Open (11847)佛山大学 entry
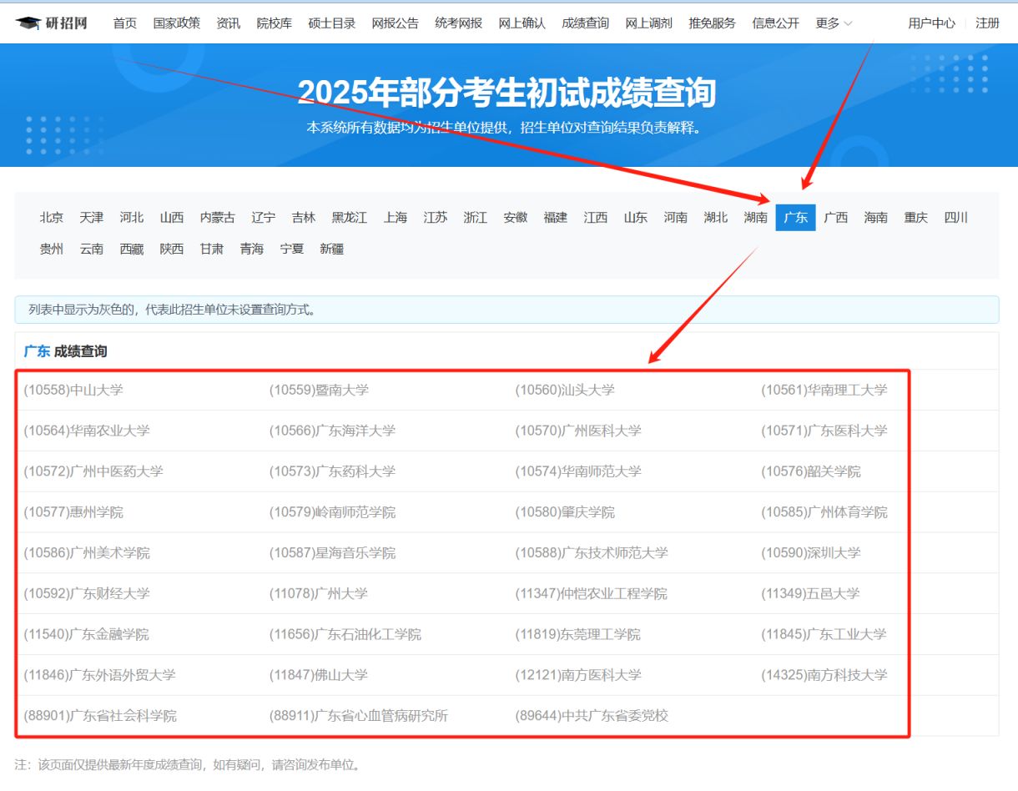The image size is (1018, 791). point(319,675)
